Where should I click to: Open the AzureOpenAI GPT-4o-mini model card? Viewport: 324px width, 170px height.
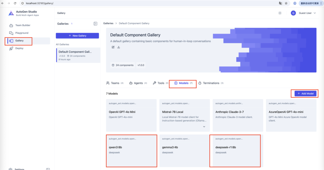pyautogui.click(x=291, y=115)
